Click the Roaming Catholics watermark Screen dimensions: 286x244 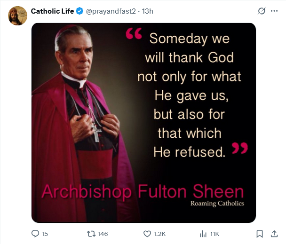[217, 203]
